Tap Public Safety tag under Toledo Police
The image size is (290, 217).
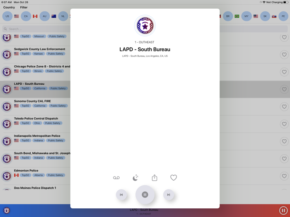coord(53,123)
